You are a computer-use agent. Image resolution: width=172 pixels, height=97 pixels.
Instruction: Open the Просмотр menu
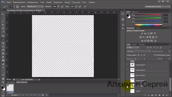(x=76, y=2)
